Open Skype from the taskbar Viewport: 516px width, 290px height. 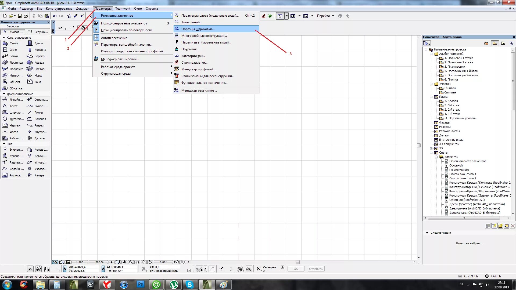pyautogui.click(x=190, y=284)
